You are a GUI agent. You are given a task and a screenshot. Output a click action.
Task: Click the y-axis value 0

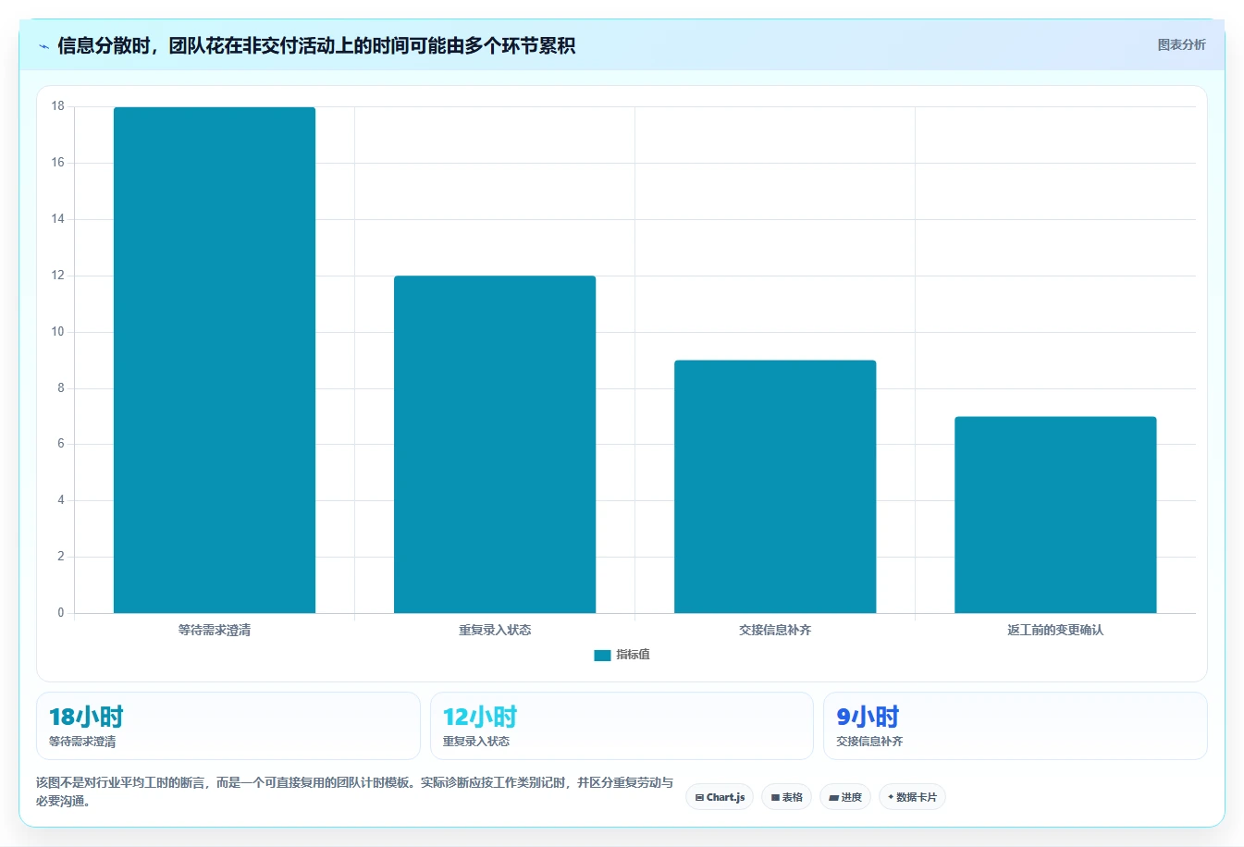click(x=61, y=612)
